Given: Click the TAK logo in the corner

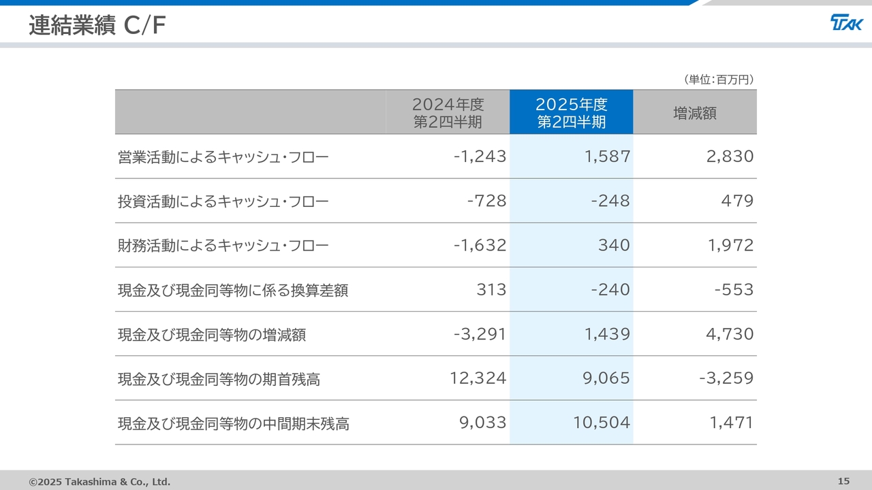Looking at the screenshot, I should click(x=846, y=23).
